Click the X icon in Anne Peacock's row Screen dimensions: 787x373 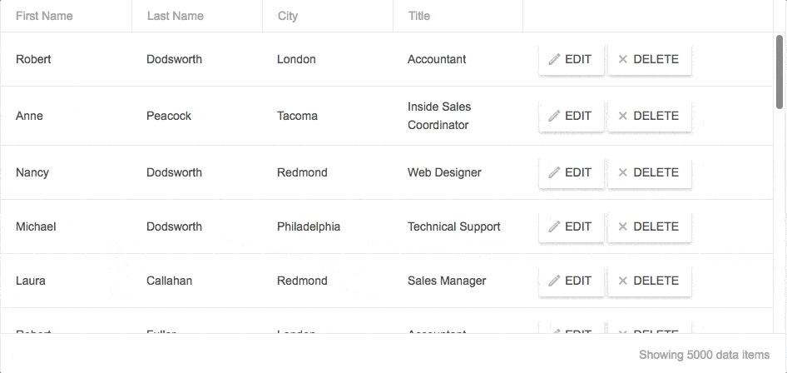(x=623, y=116)
